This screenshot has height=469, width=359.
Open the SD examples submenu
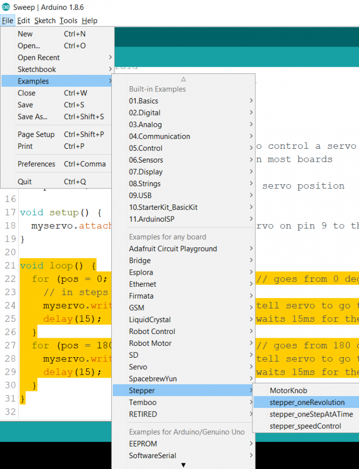(184, 355)
